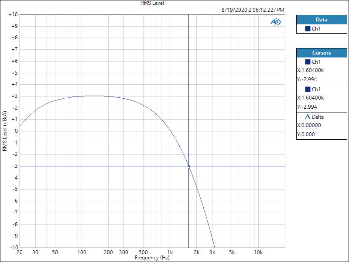Click the X:1.60400k value of first cursor

[x=311, y=70]
